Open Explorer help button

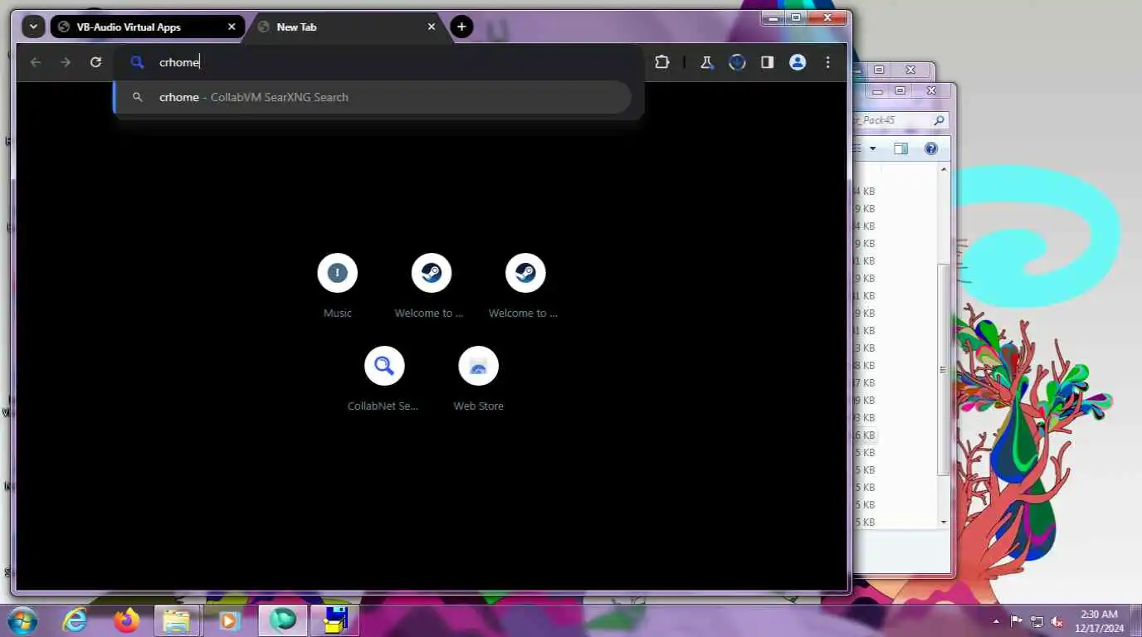coord(930,149)
